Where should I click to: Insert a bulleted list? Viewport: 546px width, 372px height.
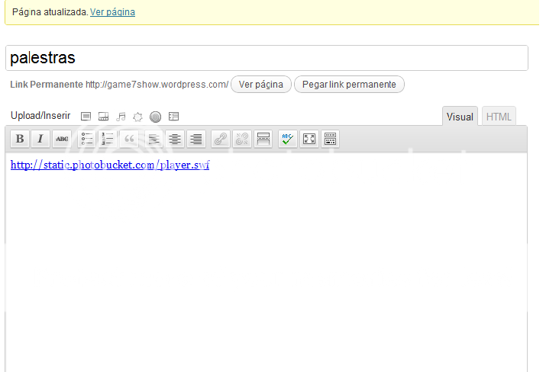point(87,139)
